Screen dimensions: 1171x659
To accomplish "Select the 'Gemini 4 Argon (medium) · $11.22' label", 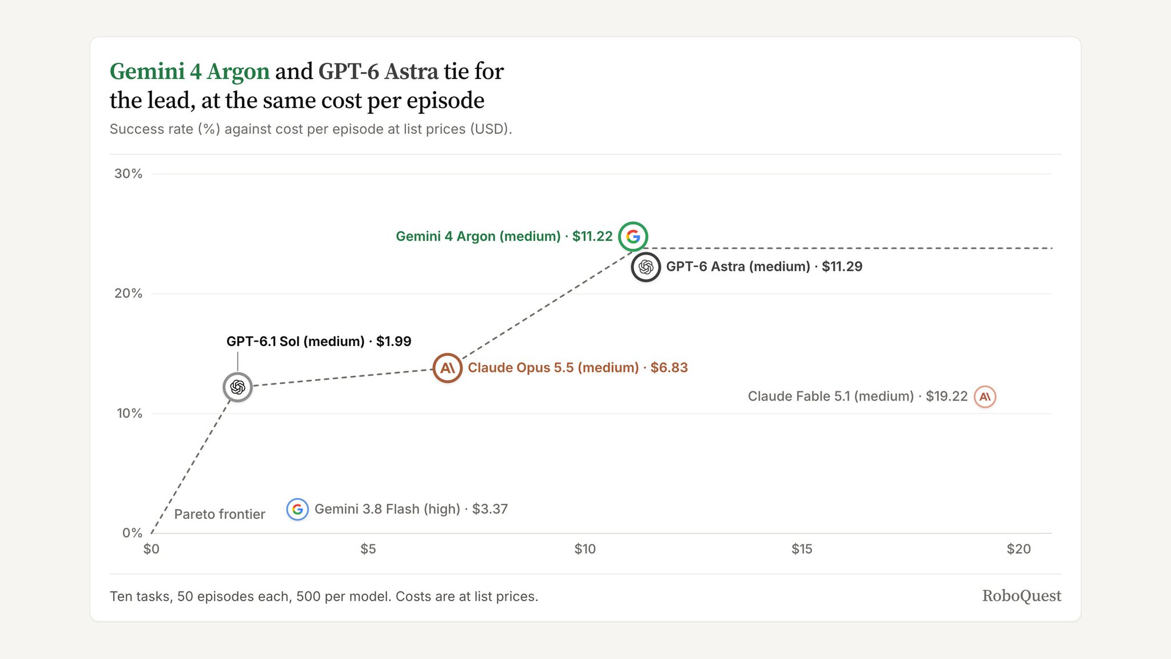I will (504, 236).
